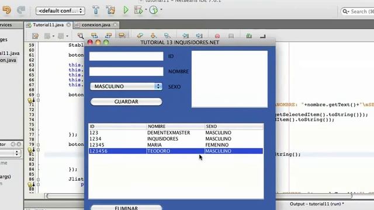Click the red Start Macro Recording icon
The width and height of the screenshot is (374, 210).
click(217, 36)
